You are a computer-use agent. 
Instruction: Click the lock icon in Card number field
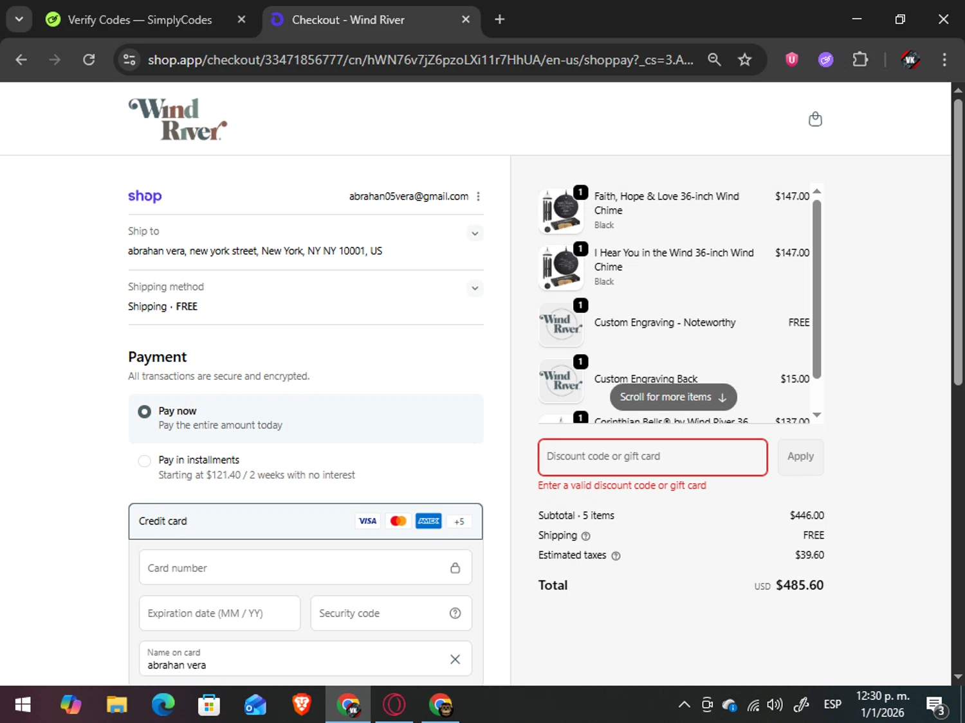tap(455, 567)
